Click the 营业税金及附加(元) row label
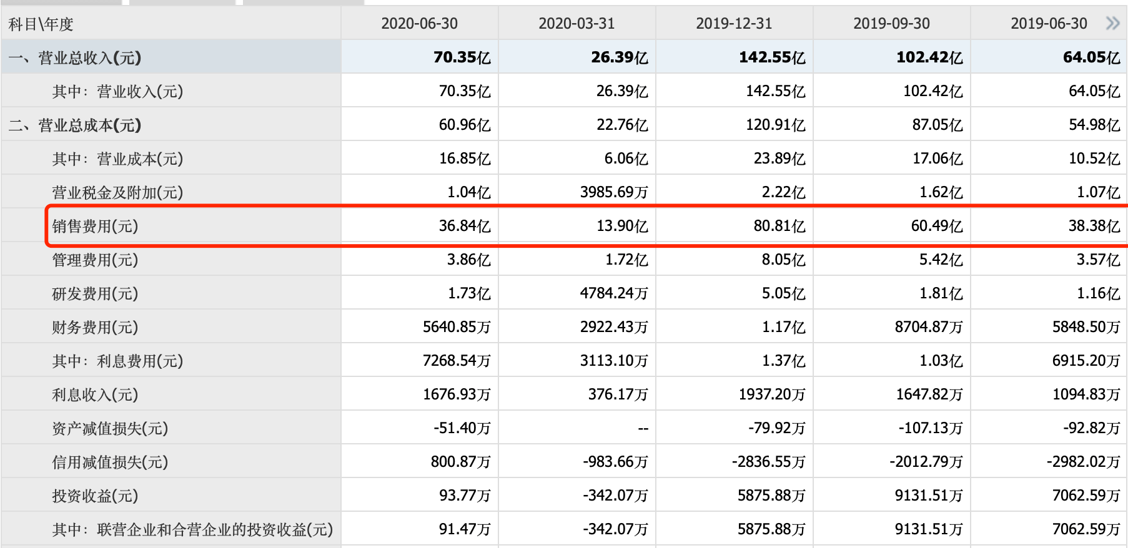 [117, 193]
